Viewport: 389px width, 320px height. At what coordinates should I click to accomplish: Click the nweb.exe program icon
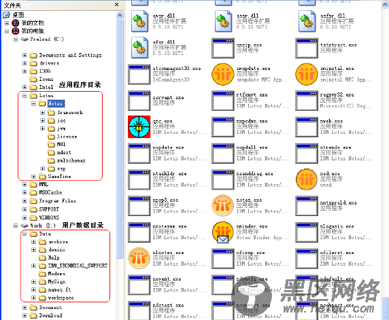[307, 127]
